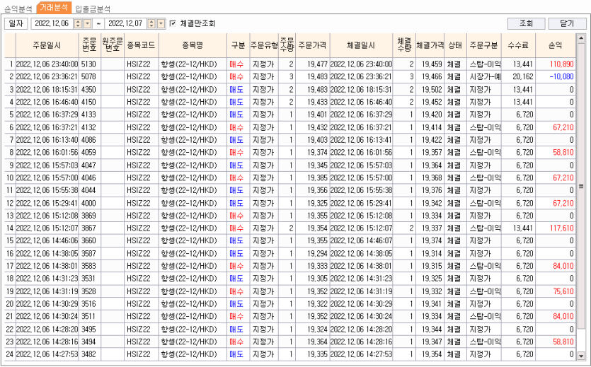This screenshot has height=367, width=591.
Task: Click the 체결일시 column header
Action: click(361, 45)
